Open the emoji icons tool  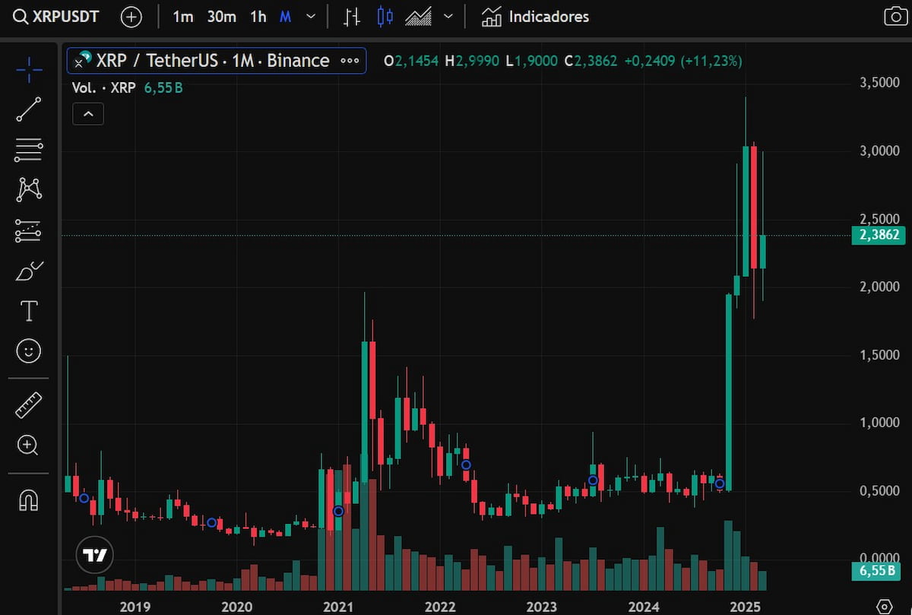point(29,350)
